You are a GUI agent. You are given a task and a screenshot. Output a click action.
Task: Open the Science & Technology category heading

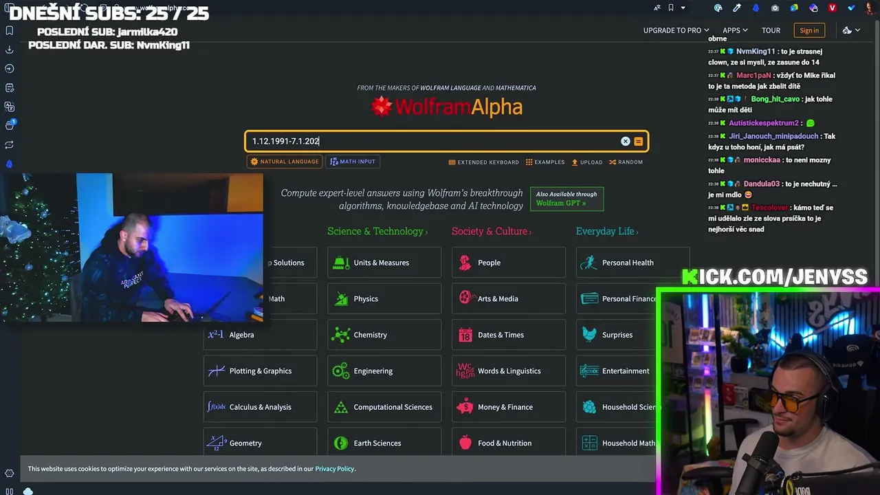(x=377, y=231)
